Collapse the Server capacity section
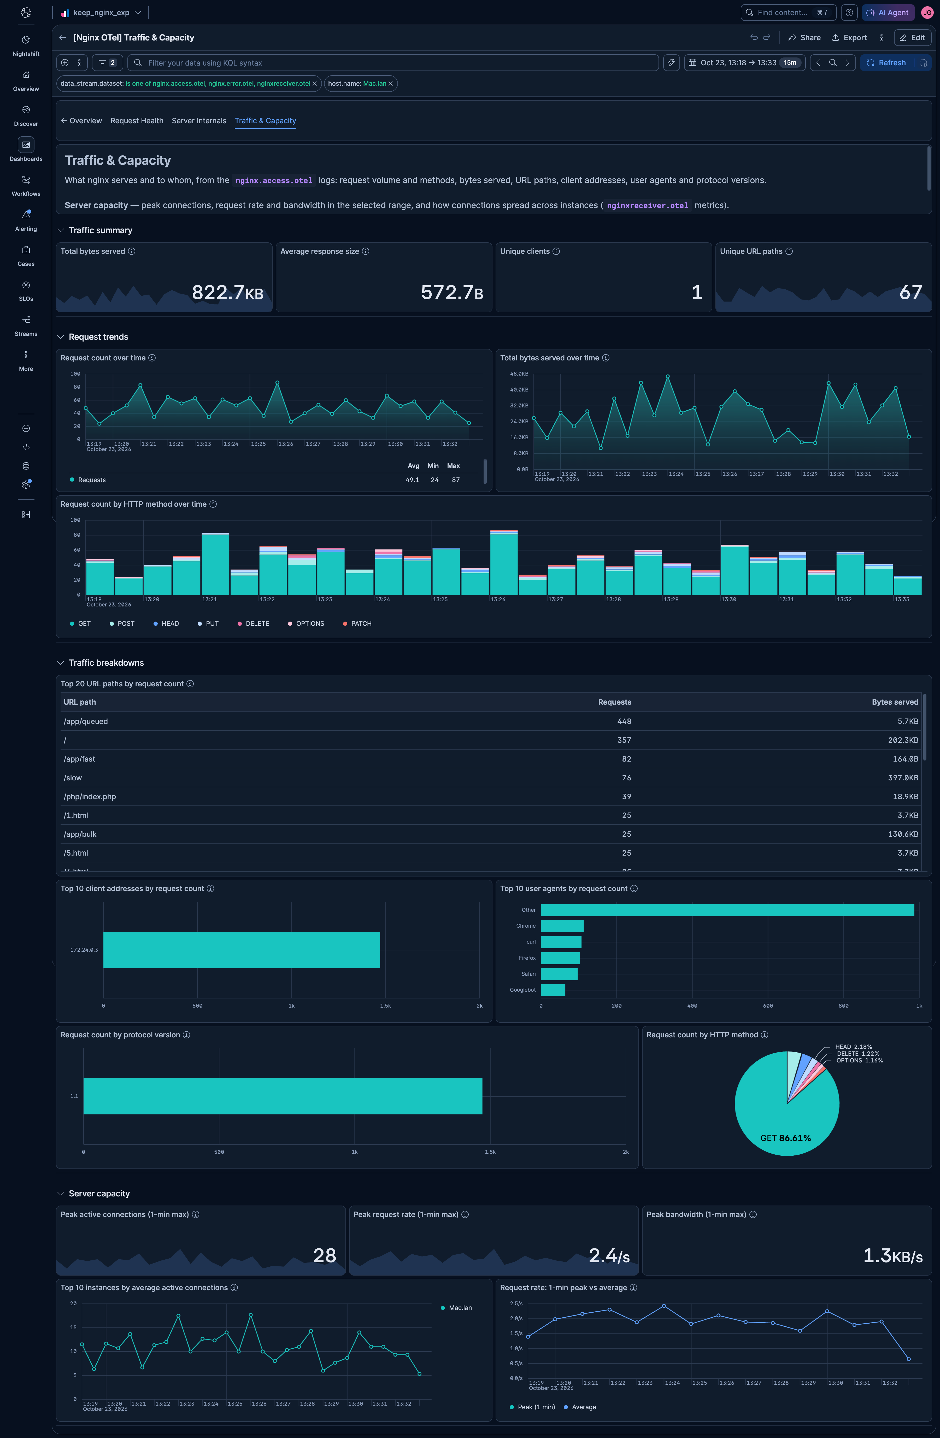This screenshot has width=940, height=1438. pyautogui.click(x=60, y=1193)
